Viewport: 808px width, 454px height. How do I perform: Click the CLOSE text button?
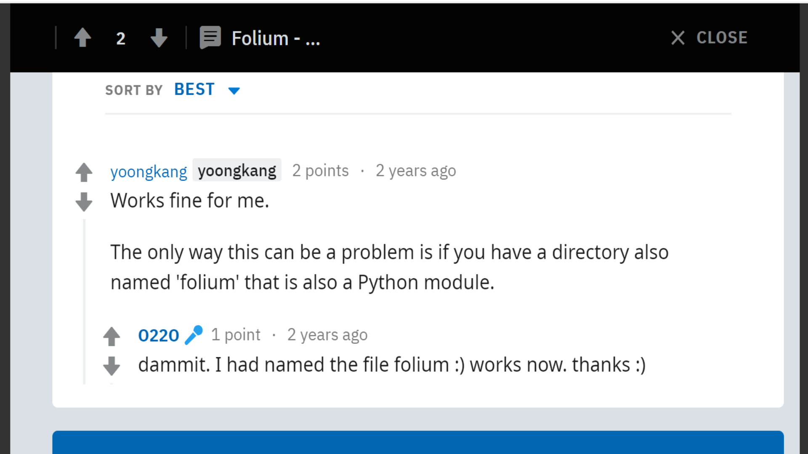pos(722,38)
